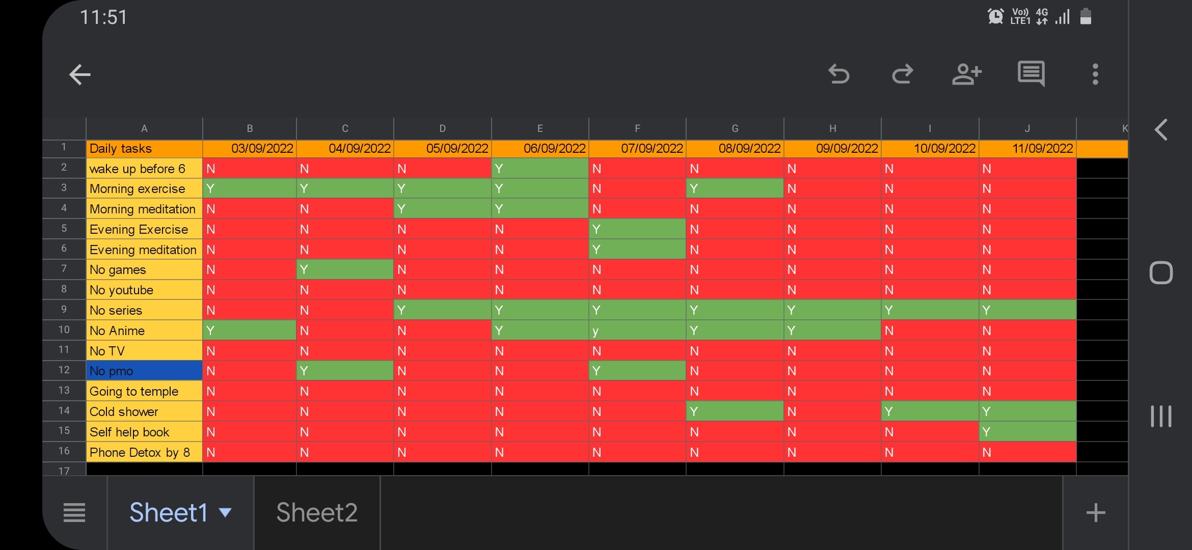Undo the last edit
Screen dimensions: 1192x550
pos(838,74)
